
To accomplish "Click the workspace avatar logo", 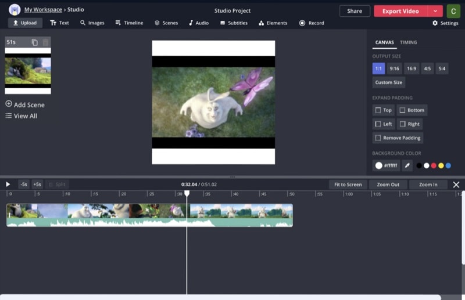I will pos(15,10).
